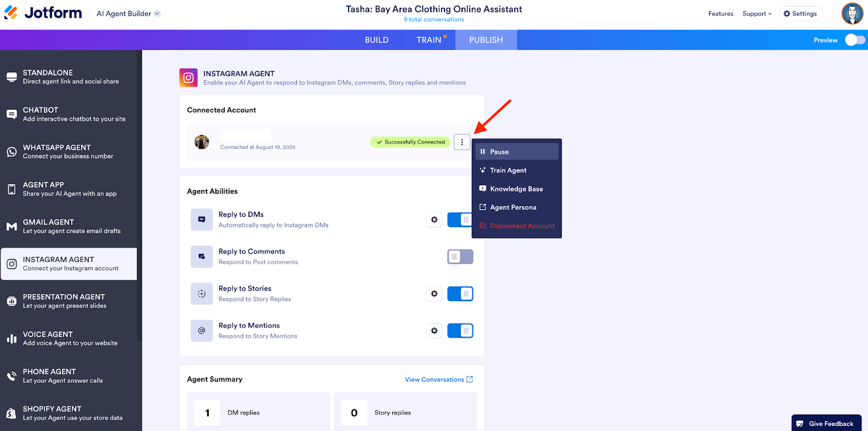Open View Conversations link
Viewport: 868px width, 431px height.
pyautogui.click(x=439, y=380)
